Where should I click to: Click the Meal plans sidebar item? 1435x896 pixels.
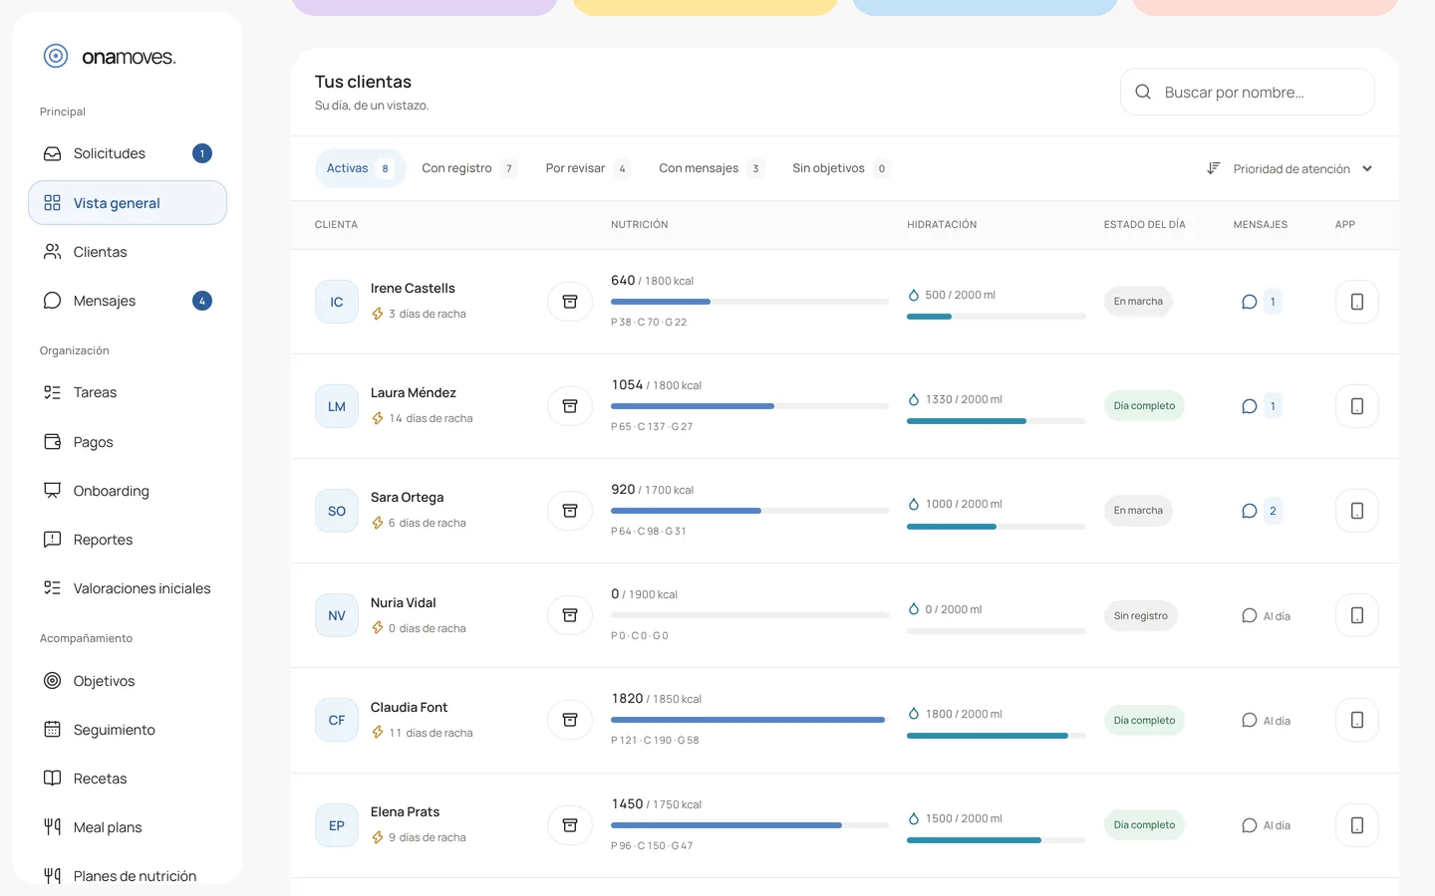coord(128,827)
